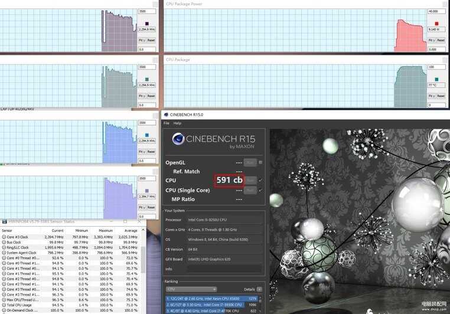
Task: Click the lavender graph color swatch
Action: [x=147, y=191]
